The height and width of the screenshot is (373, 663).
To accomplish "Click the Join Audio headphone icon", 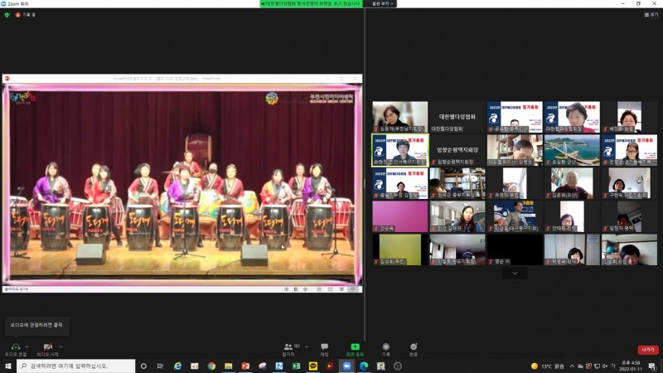I will (14, 346).
